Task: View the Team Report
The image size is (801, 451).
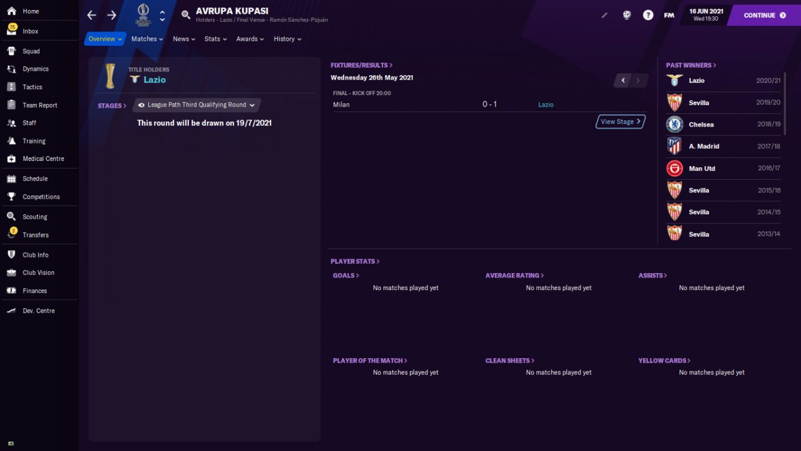Action: (x=39, y=105)
